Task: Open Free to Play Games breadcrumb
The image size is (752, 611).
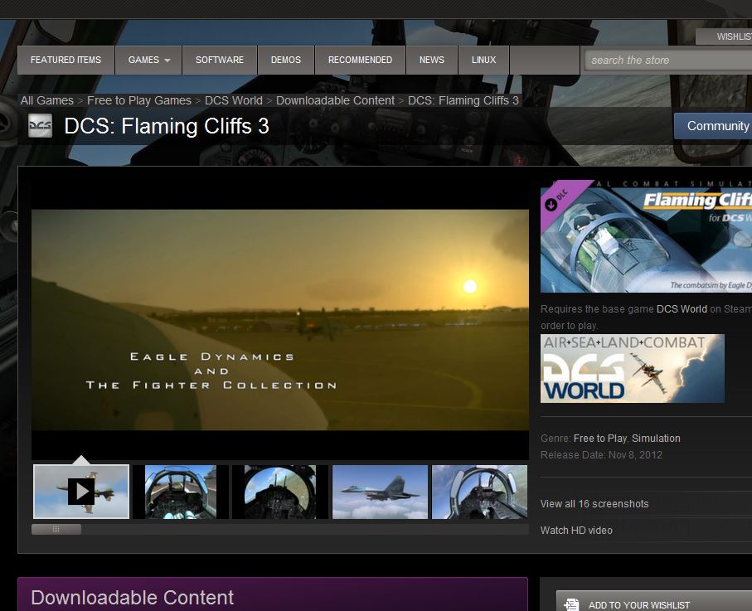Action: pos(139,100)
